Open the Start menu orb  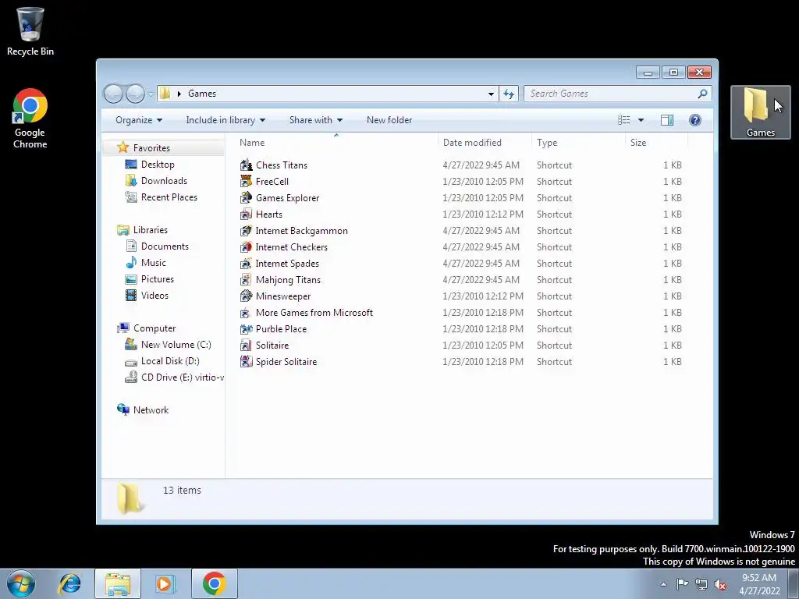click(x=21, y=583)
